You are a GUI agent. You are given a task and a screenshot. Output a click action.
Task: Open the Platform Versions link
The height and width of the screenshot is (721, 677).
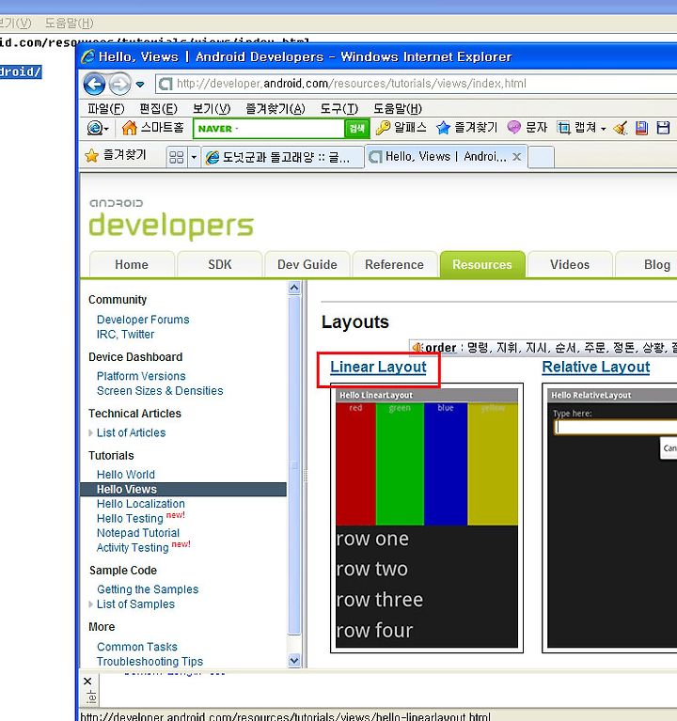tap(141, 376)
